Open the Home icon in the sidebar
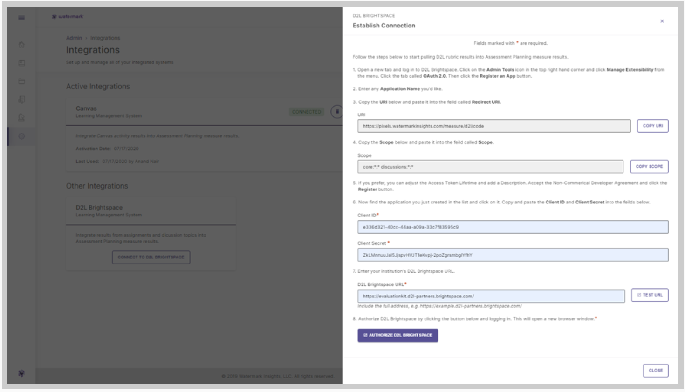685x392 pixels. [x=21, y=45]
